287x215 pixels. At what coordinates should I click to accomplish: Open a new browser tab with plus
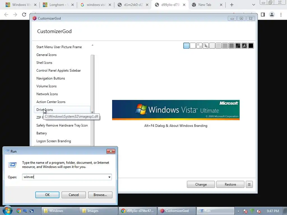tap(232, 5)
